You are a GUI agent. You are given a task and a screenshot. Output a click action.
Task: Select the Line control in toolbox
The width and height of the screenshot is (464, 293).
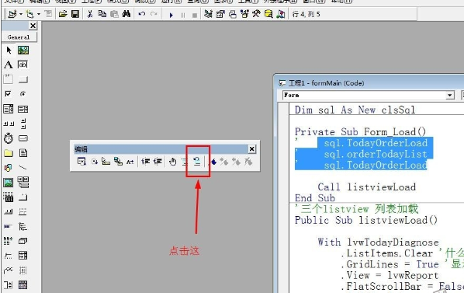[x=23, y=168]
